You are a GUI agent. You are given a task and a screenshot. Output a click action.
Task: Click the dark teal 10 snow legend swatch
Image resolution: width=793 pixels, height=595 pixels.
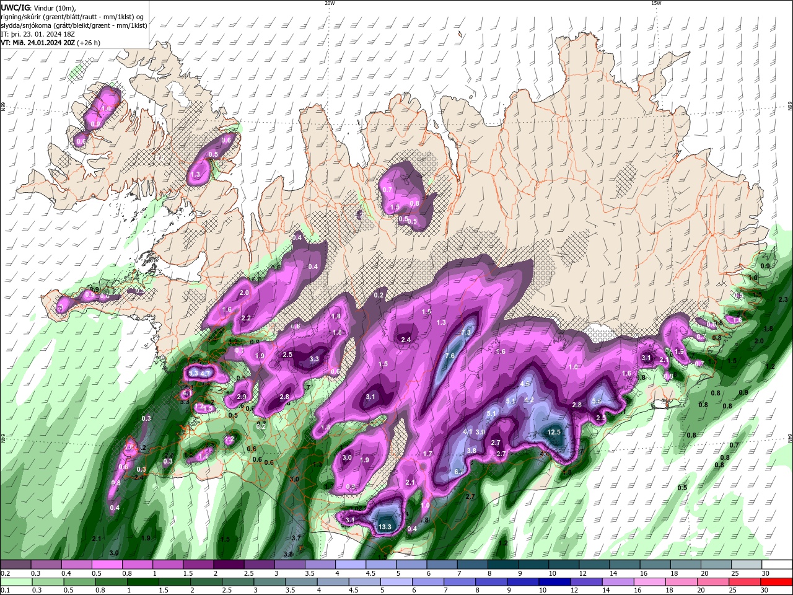(564, 565)
